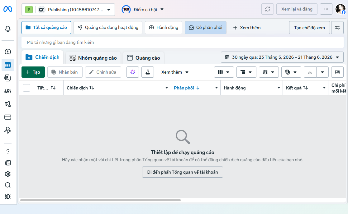Switch to the Chiến dịch tab
The height and width of the screenshot is (214, 348).
coord(42,57)
